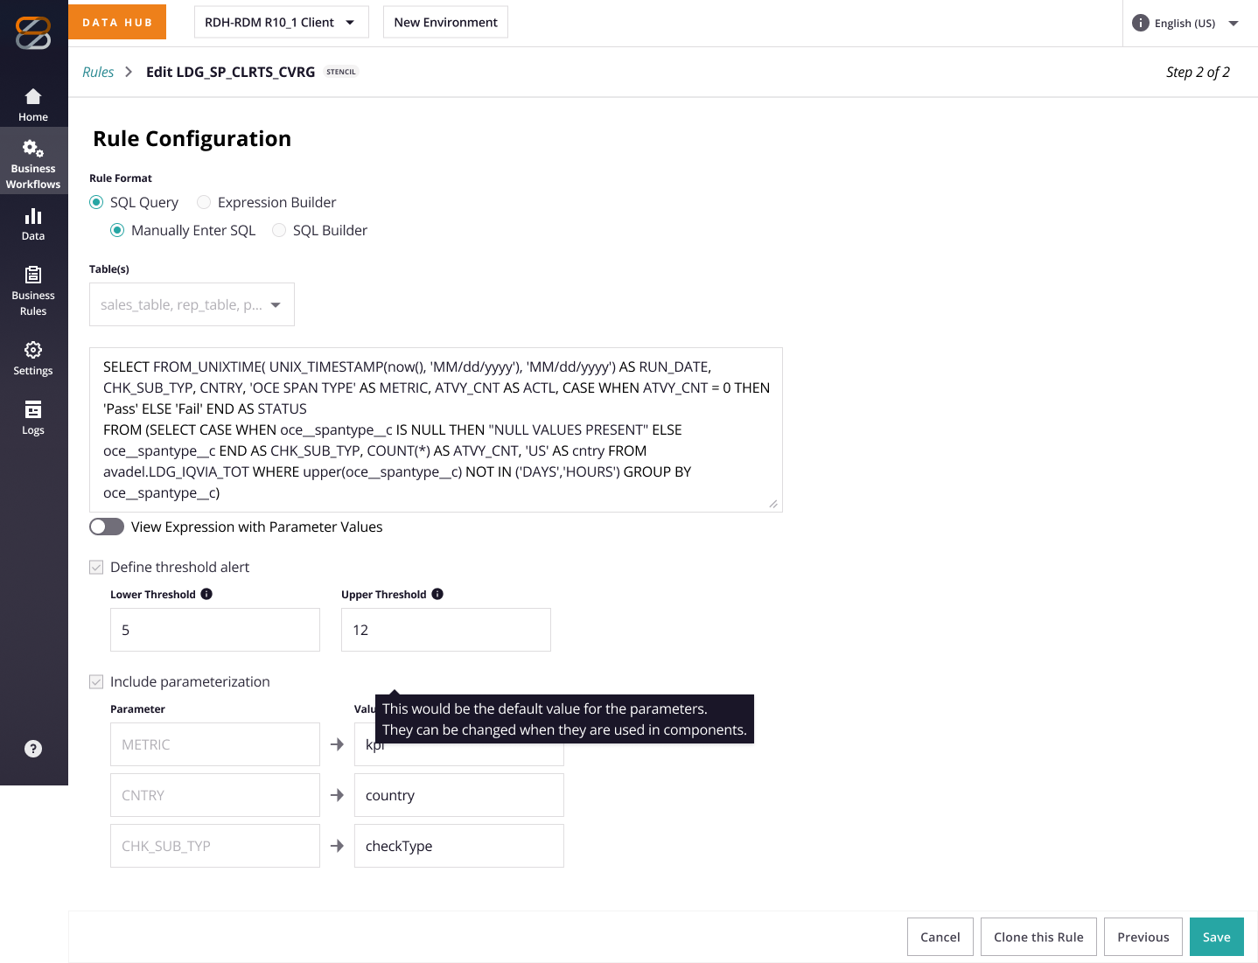This screenshot has height=963, width=1258.
Task: Open the Settings gear icon
Action: (x=33, y=350)
